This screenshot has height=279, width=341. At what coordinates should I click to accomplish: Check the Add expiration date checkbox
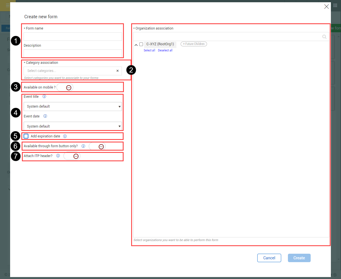[x=26, y=136]
